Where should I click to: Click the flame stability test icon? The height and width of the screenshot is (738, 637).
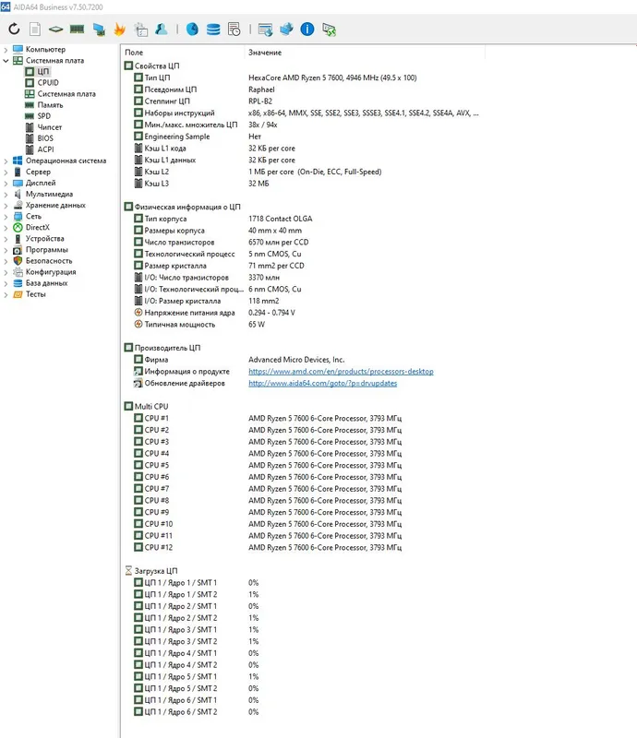(119, 30)
